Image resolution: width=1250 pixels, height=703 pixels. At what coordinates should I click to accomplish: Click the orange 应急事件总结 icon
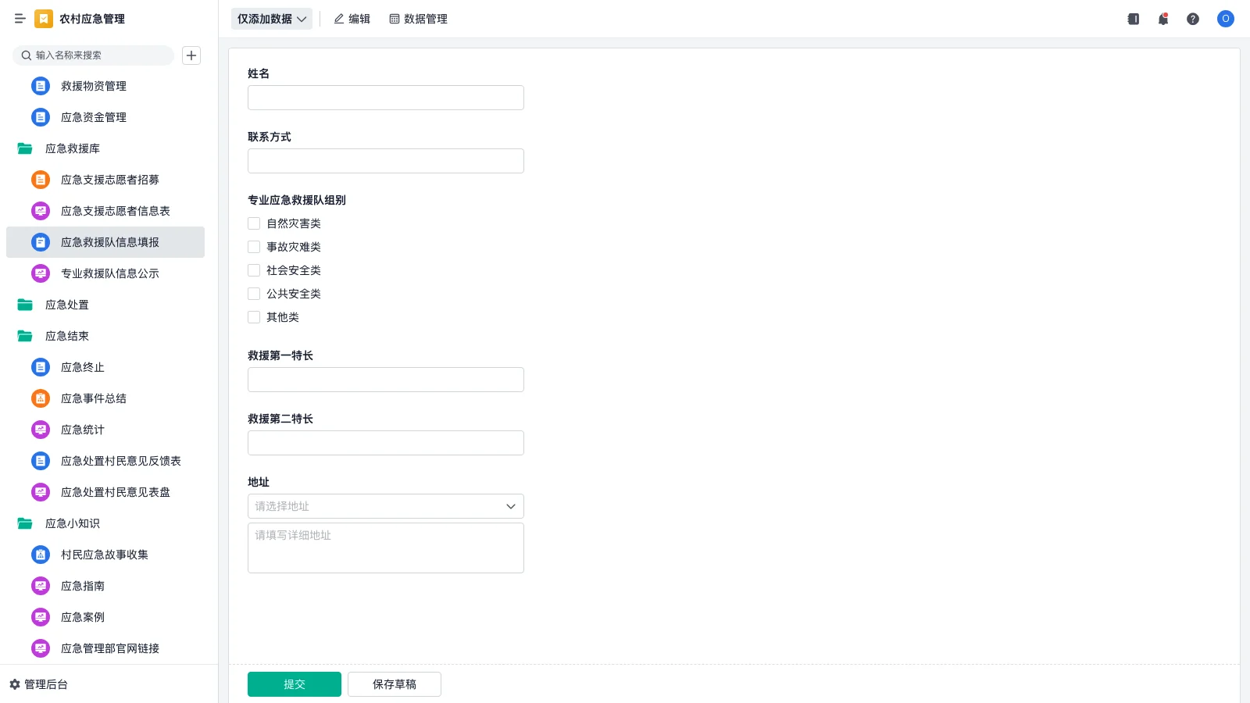pyautogui.click(x=41, y=398)
